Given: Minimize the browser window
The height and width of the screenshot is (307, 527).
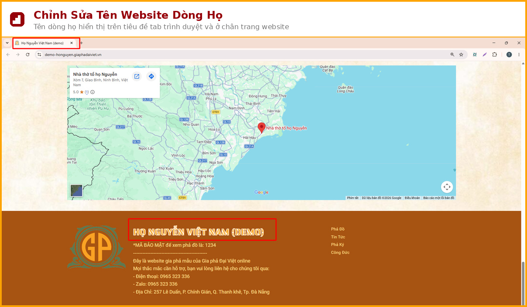Looking at the screenshot, I should [x=494, y=43].
